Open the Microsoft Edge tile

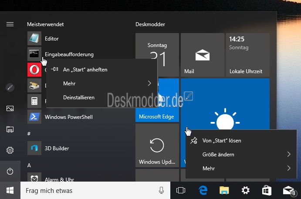click(157, 115)
